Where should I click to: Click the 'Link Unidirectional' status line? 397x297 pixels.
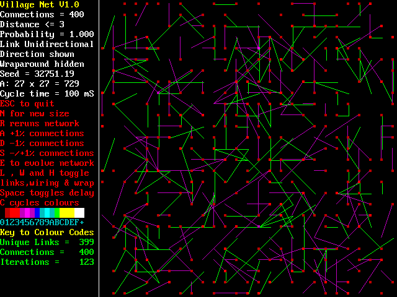pyautogui.click(x=47, y=44)
